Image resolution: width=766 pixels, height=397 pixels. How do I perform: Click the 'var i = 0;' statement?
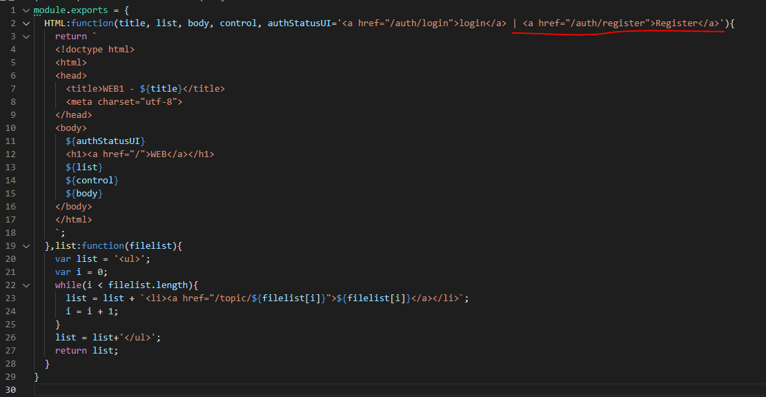81,272
